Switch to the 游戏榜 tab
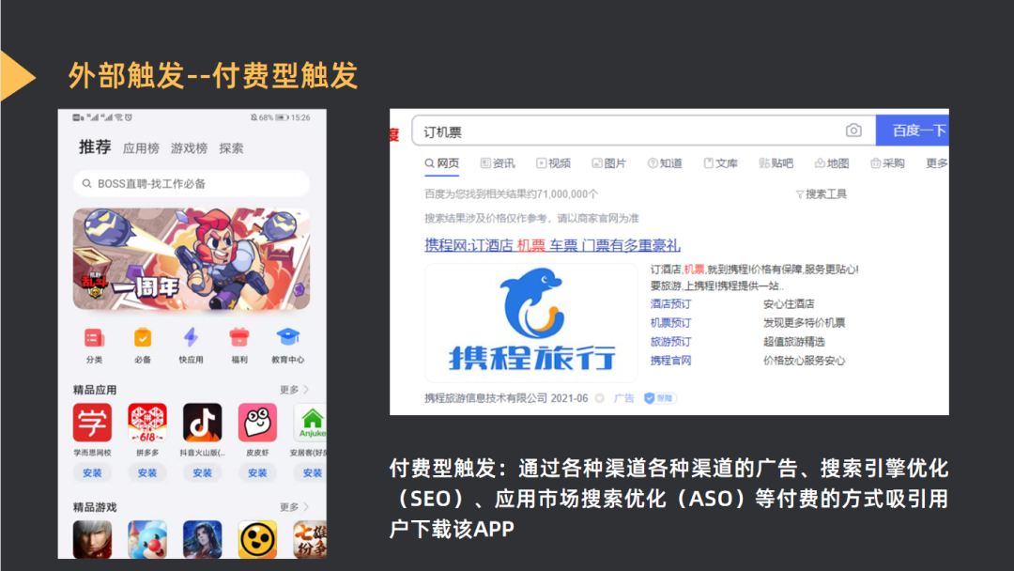1014x571 pixels. pos(189,148)
